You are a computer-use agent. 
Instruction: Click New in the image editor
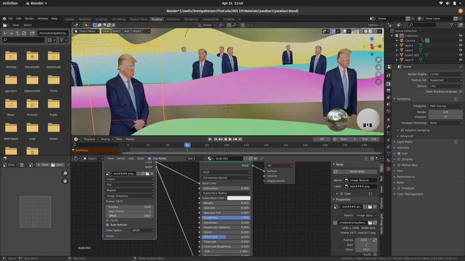43,165
